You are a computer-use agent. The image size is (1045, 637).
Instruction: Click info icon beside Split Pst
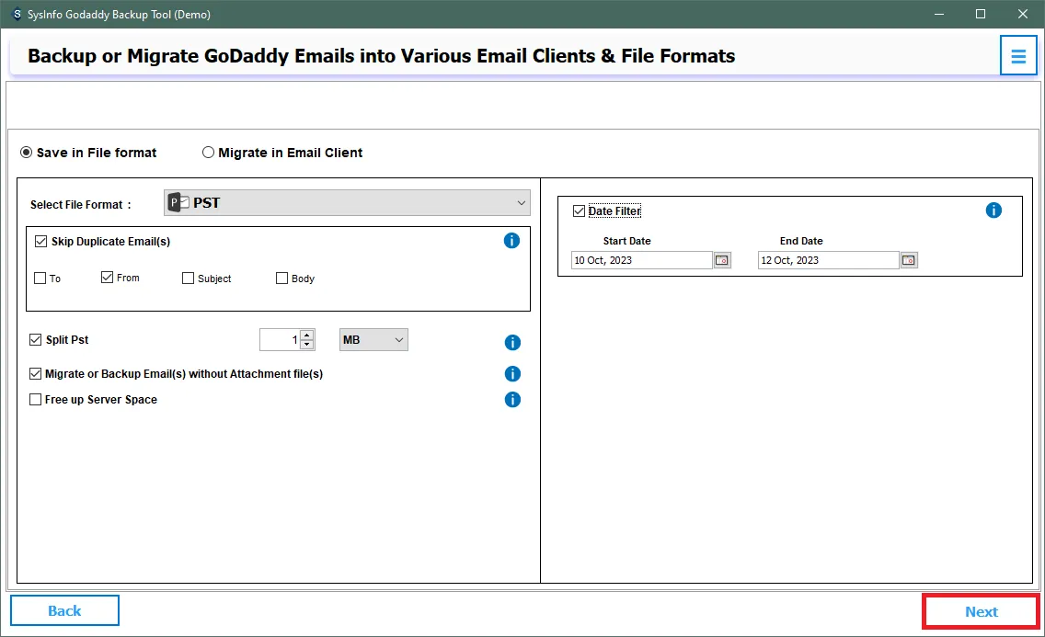[x=512, y=342]
